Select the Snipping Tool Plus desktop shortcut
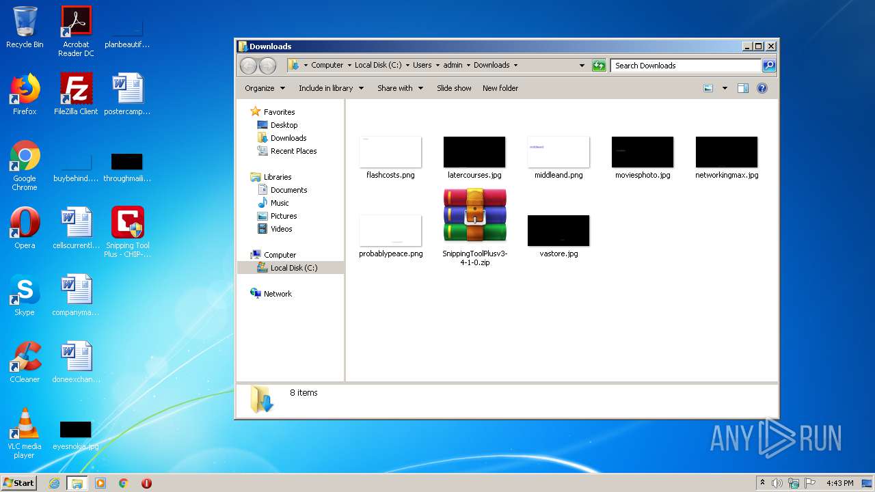The image size is (875, 492). [x=127, y=232]
